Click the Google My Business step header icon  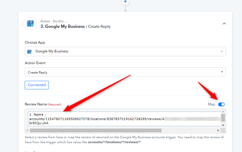click(x=30, y=24)
